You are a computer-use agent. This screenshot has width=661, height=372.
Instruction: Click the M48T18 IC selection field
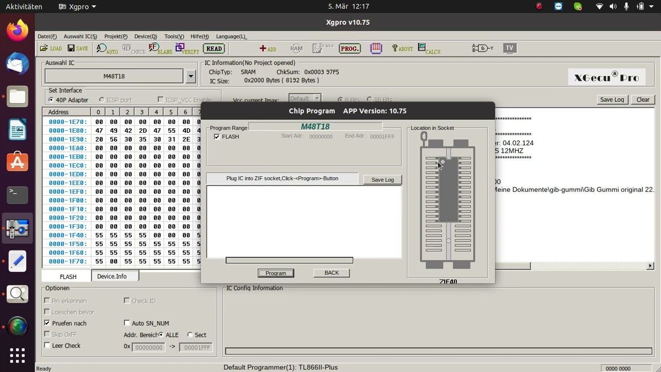click(114, 76)
